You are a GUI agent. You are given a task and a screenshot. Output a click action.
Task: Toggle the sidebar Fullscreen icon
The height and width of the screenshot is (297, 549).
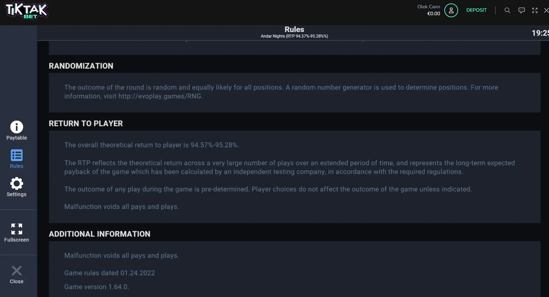pyautogui.click(x=17, y=229)
